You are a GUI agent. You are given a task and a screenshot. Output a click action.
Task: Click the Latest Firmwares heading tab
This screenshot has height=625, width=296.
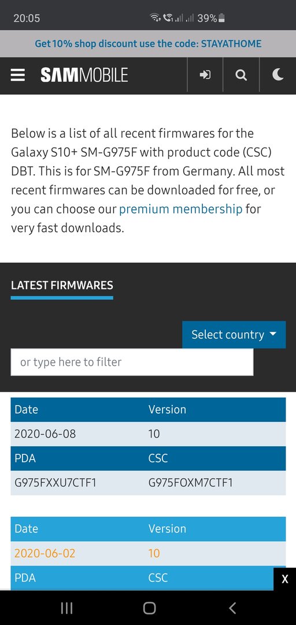pyautogui.click(x=62, y=285)
